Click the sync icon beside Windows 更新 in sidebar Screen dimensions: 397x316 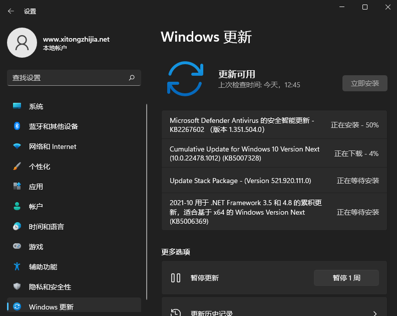[17, 306]
